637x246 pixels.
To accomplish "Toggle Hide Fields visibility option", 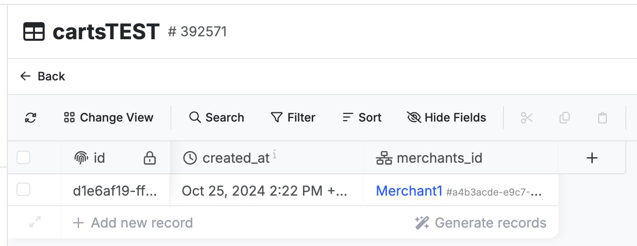I will [x=446, y=118].
